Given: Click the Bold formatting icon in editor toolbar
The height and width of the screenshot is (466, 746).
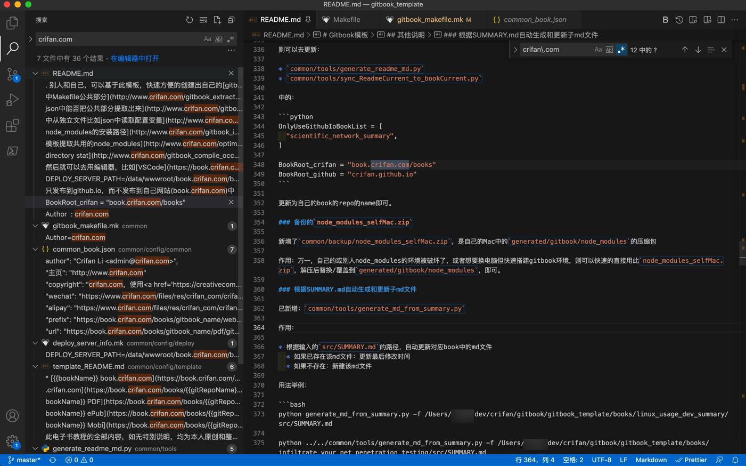Looking at the screenshot, I should [x=665, y=20].
